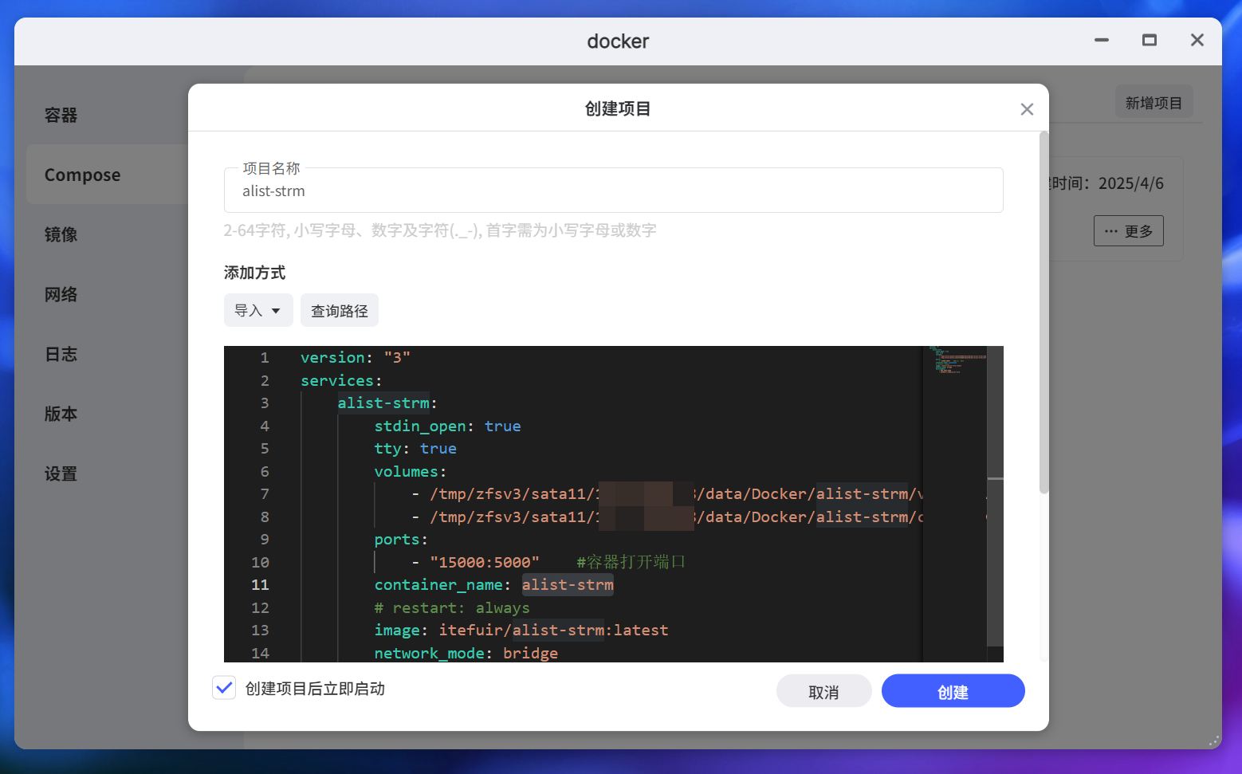Click the window resize grip icon
Image resolution: width=1242 pixels, height=774 pixels.
coord(1214,741)
